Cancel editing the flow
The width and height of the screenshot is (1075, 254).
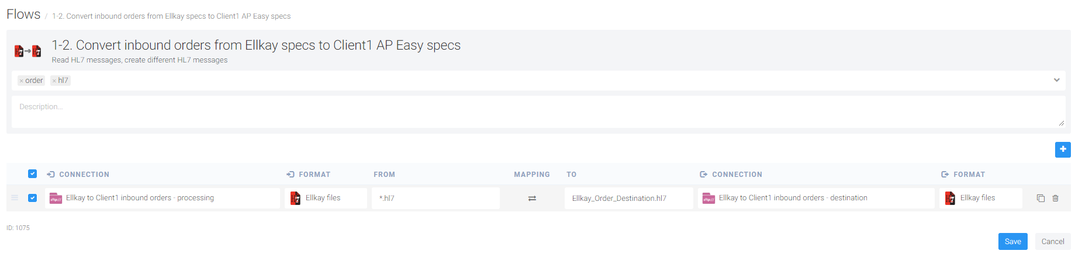1053,242
